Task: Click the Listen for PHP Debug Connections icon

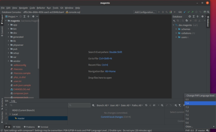Action: pyautogui.click(x=171, y=12)
